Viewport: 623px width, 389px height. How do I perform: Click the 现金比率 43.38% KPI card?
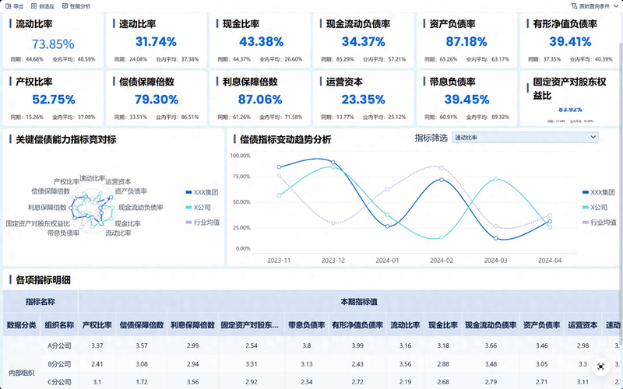coord(261,40)
